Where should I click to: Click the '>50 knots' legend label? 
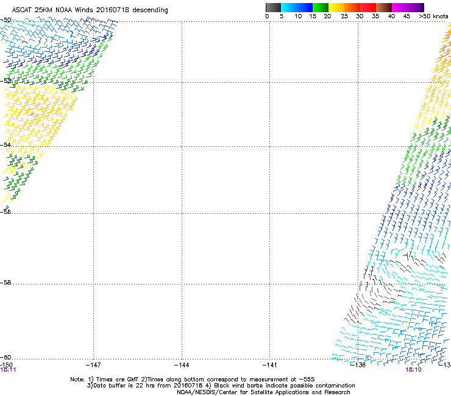[433, 16]
